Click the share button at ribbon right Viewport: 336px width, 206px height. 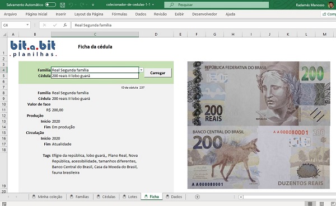coord(329,14)
